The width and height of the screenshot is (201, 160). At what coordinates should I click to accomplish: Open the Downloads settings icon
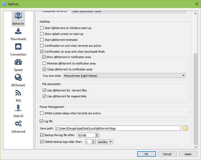[18, 31]
